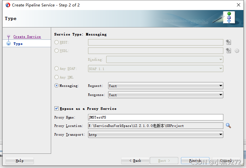Open the Binding dropdown
246x168 pixels.
tap(164, 59)
